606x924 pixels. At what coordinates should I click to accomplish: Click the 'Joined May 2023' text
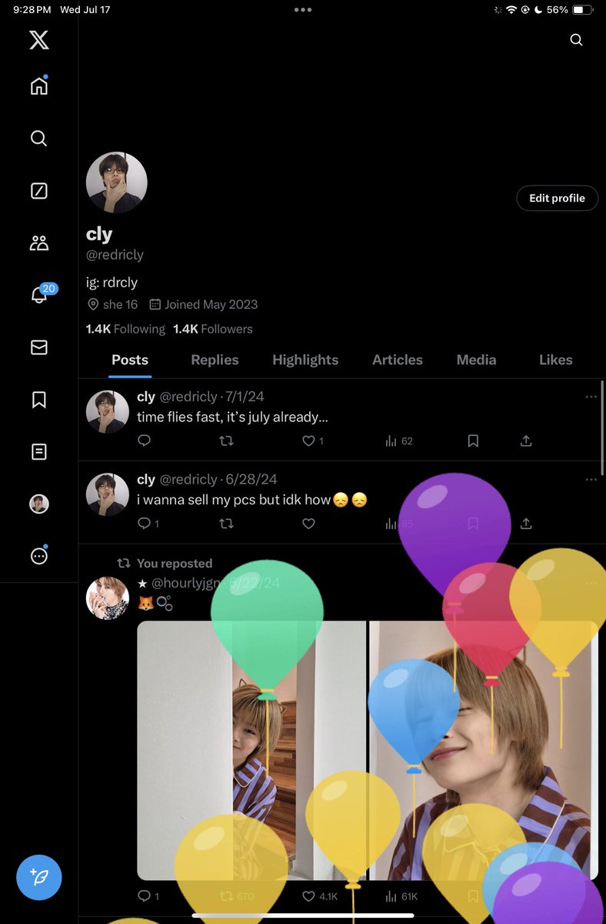211,304
